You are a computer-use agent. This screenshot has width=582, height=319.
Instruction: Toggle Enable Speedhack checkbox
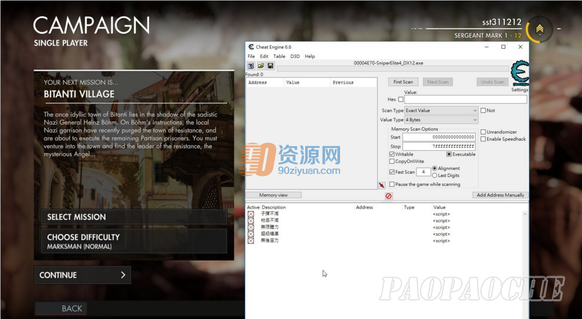[483, 139]
